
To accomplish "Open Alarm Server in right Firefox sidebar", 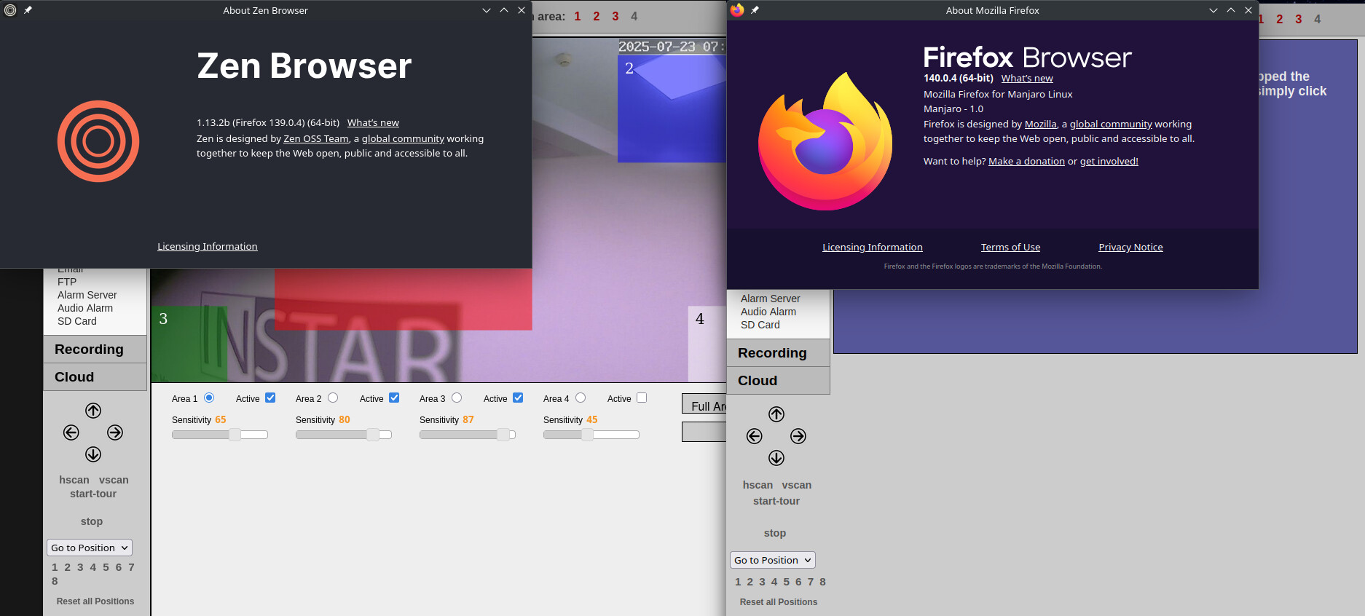I will pos(771,299).
